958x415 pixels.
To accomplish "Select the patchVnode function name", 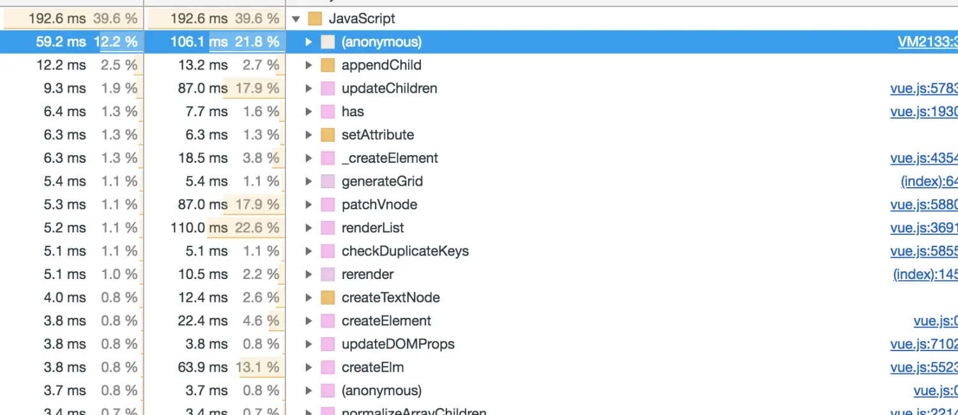I will 379,205.
